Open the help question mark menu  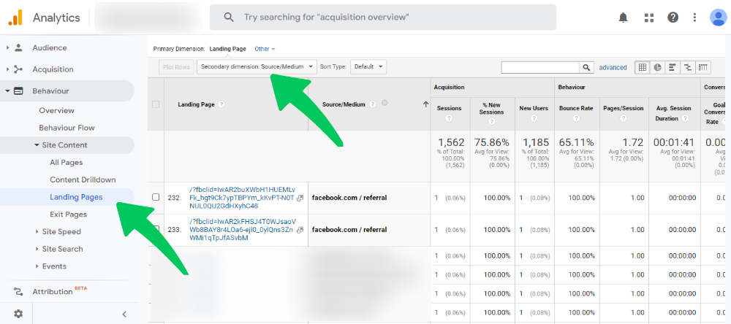(x=673, y=18)
